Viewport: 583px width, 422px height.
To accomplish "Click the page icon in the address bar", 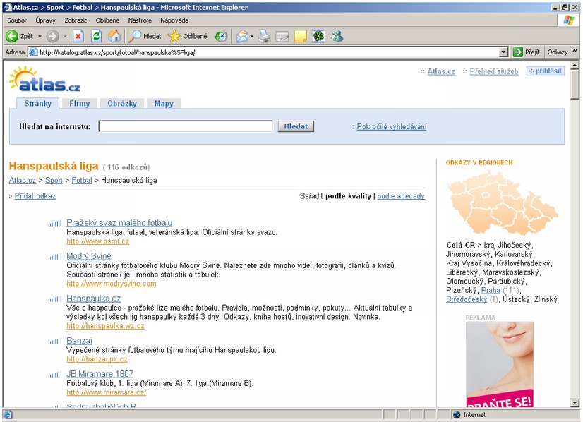I will [33, 52].
